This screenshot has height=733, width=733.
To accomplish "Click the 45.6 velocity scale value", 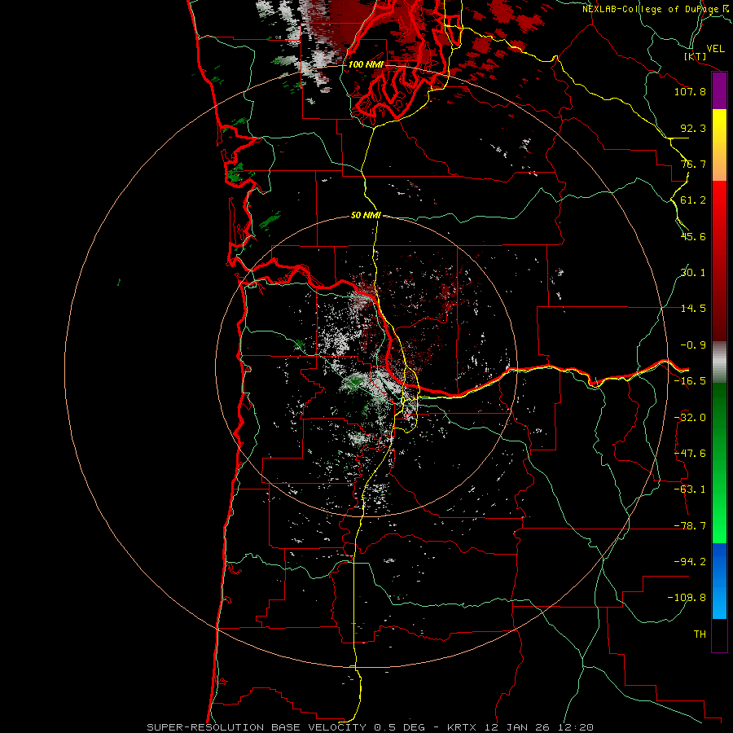I will pyautogui.click(x=693, y=236).
